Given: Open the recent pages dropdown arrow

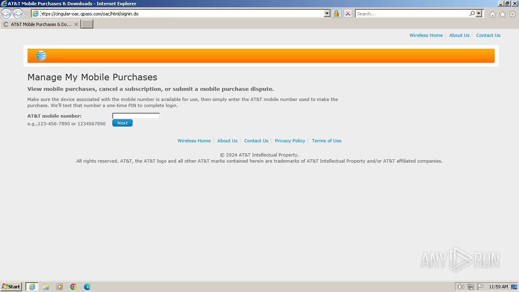Looking at the screenshot, I should click(x=26, y=14).
